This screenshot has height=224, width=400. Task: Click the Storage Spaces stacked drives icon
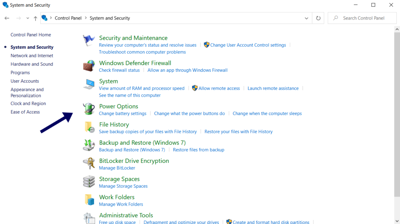point(89,182)
